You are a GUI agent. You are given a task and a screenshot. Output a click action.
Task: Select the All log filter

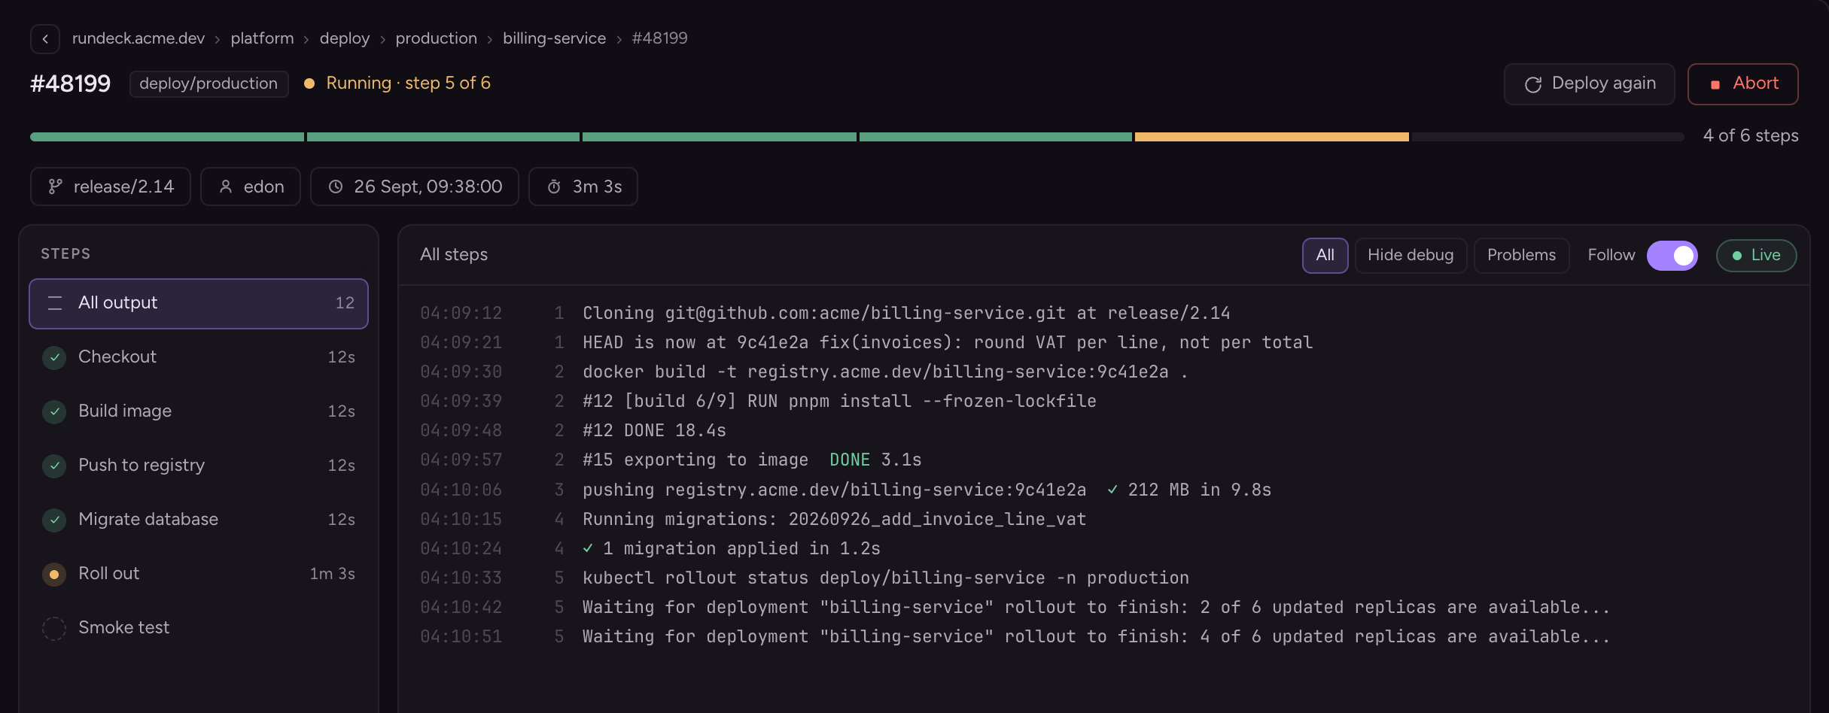[1325, 256]
